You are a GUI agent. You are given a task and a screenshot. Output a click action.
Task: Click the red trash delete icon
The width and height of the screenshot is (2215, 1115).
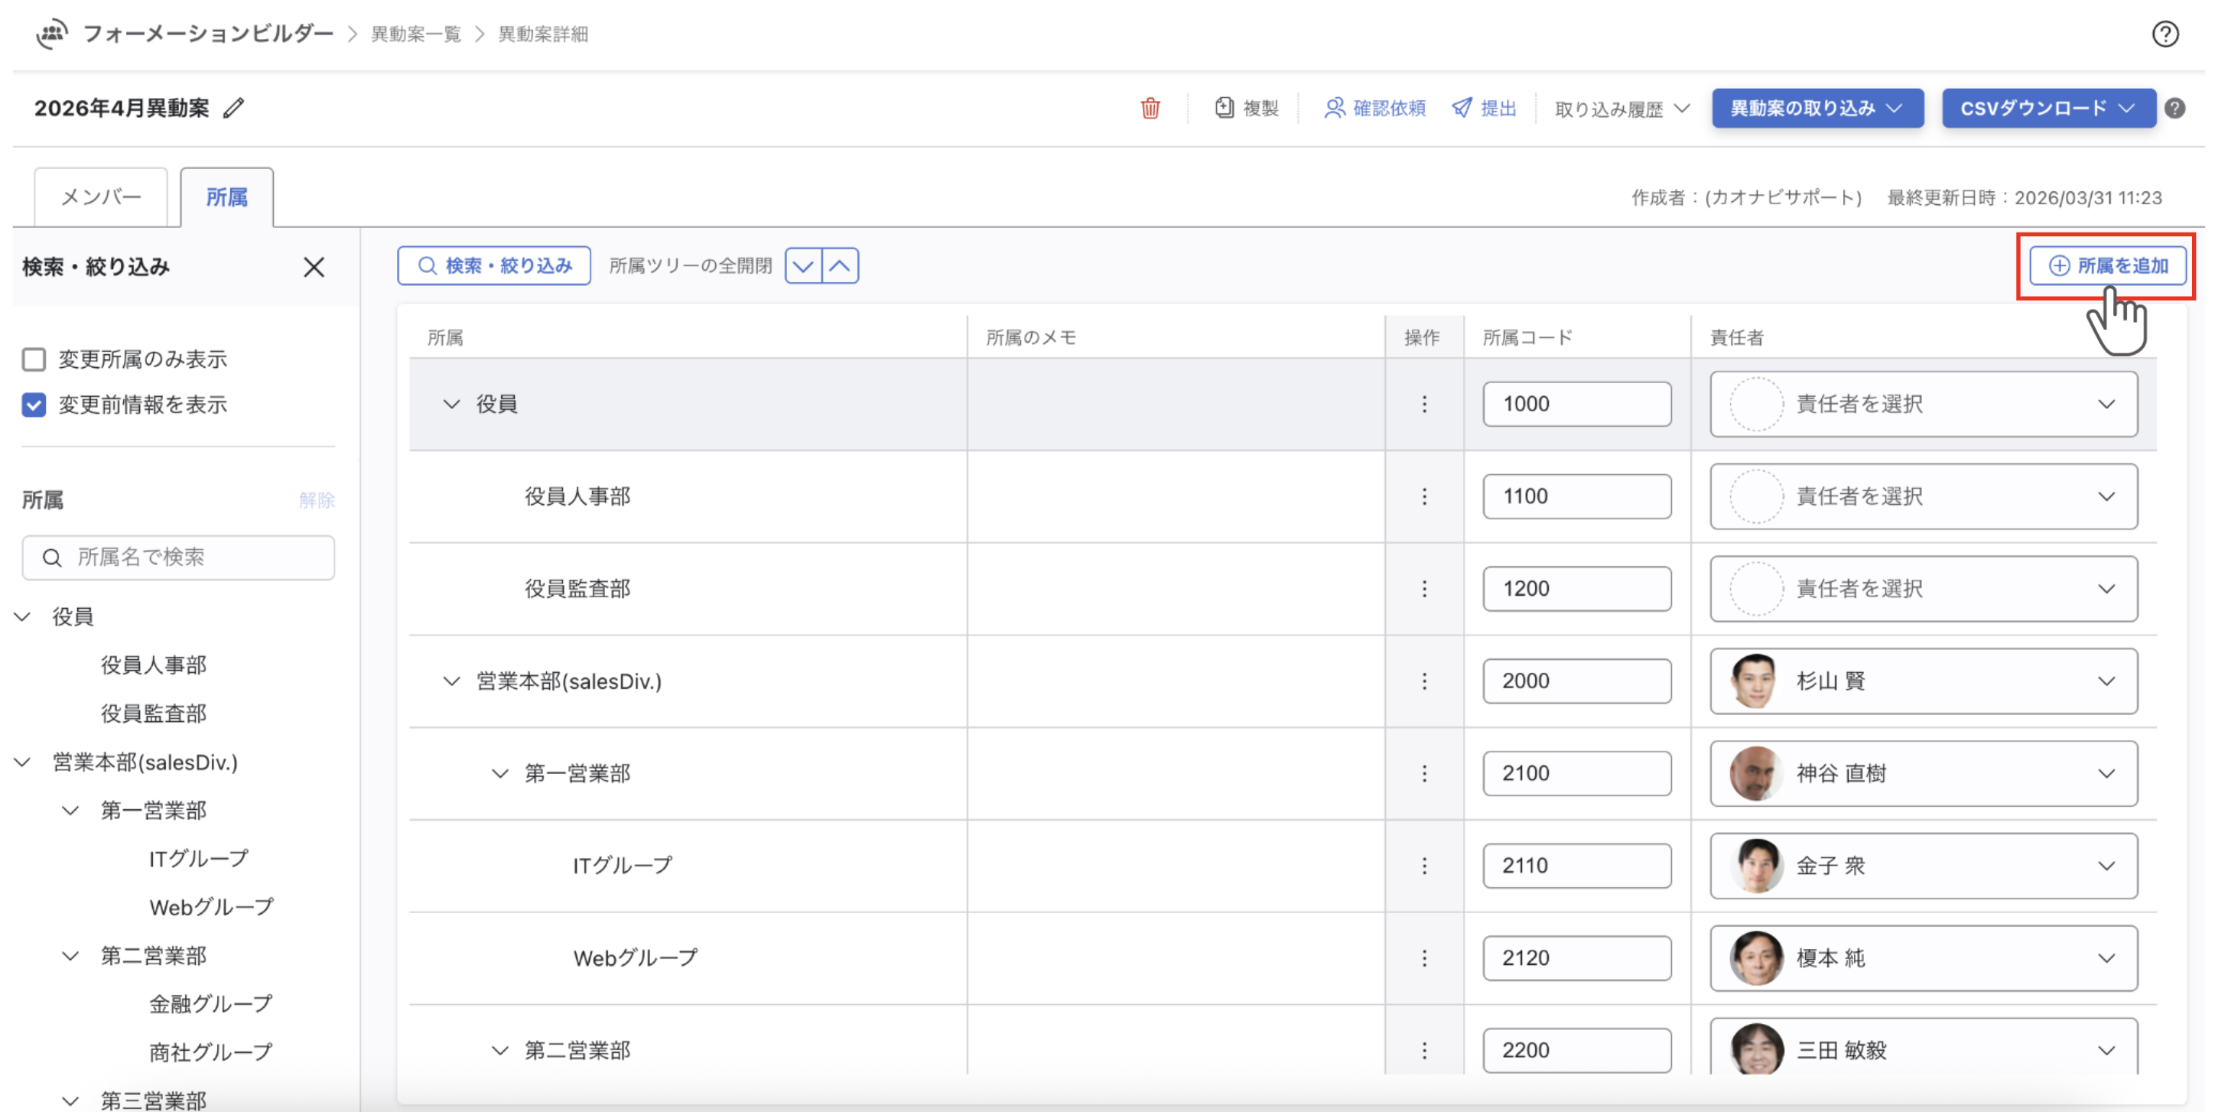(x=1150, y=109)
